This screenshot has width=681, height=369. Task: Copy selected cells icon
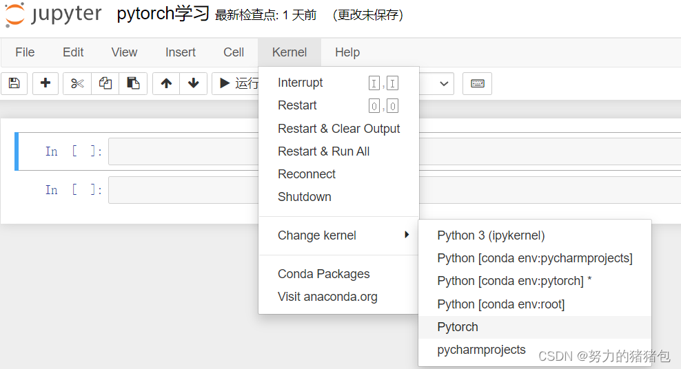[x=105, y=83]
